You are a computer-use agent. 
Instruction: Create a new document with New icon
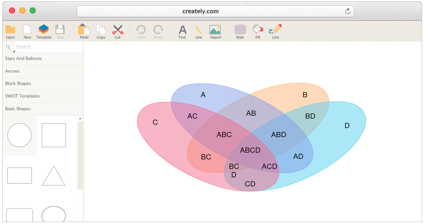27,29
